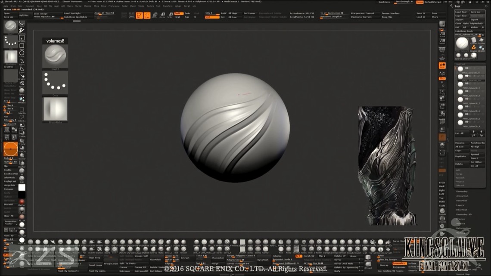The width and height of the screenshot is (491, 276).
Task: Expand the Geometry sub-palette
Action: tap(462, 191)
